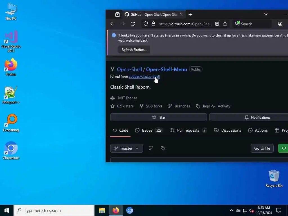Click the Firefox Search box

click(252, 24)
